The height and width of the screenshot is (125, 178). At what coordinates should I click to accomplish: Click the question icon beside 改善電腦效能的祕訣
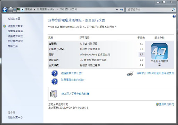tap(55, 81)
